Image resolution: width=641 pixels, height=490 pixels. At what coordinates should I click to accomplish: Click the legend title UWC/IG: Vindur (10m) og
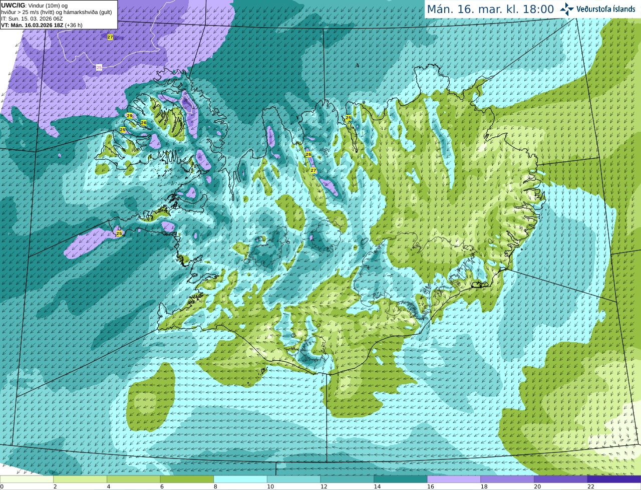point(34,6)
